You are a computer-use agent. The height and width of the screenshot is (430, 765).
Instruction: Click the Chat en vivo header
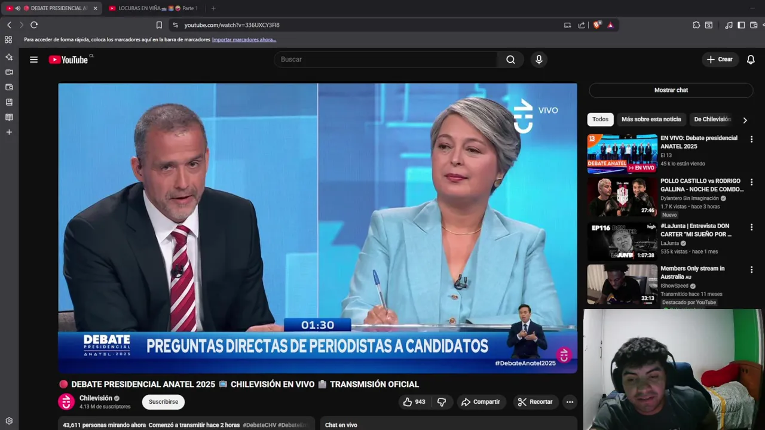[x=341, y=425]
